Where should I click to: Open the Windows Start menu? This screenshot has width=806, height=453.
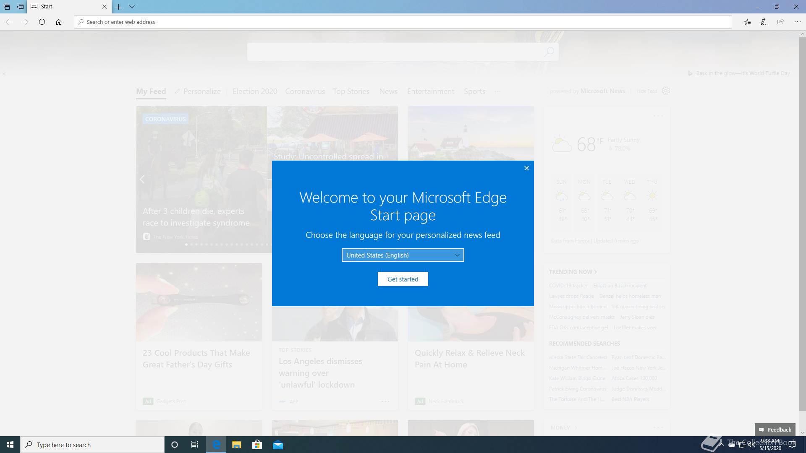point(10,445)
